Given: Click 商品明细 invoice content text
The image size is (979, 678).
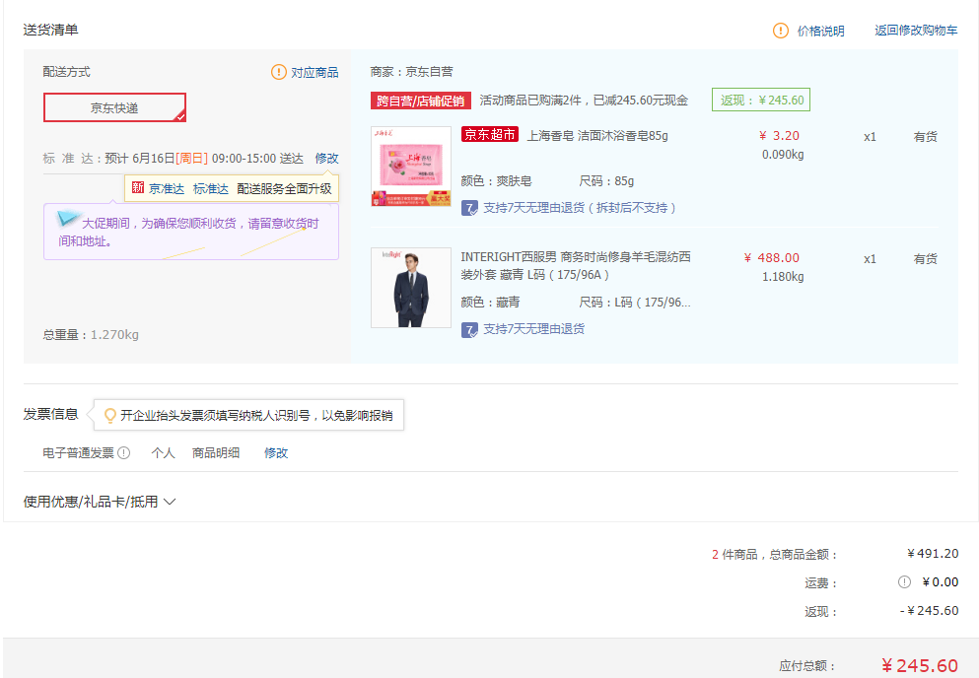Looking at the screenshot, I should pyautogui.click(x=215, y=452).
